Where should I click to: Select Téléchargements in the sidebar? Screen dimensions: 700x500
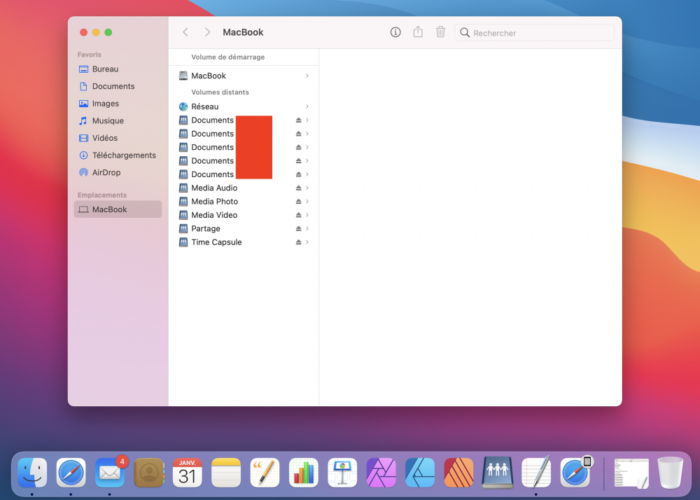click(x=124, y=155)
